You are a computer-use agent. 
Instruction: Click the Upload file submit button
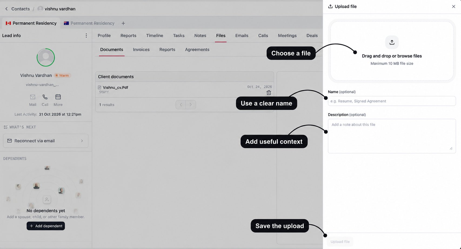(x=340, y=242)
